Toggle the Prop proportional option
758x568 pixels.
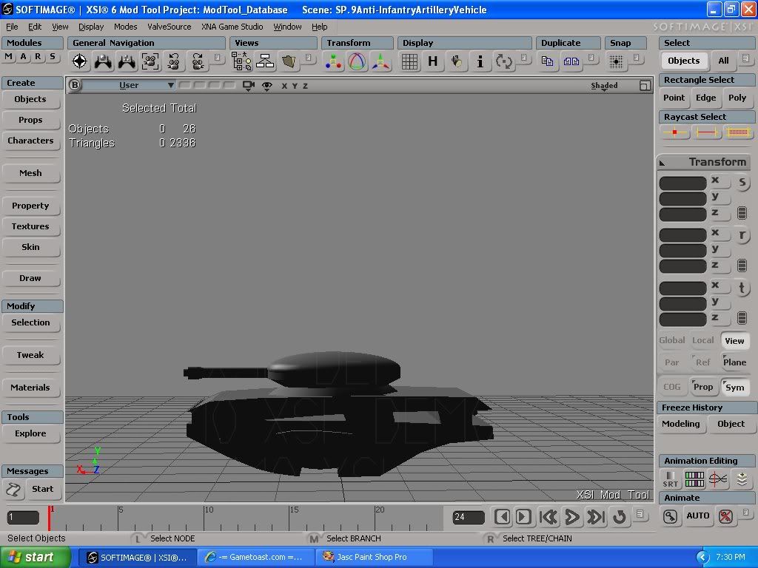coord(703,387)
